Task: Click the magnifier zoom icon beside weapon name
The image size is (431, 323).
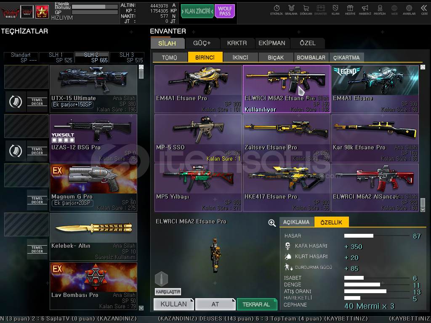Action: (272, 223)
